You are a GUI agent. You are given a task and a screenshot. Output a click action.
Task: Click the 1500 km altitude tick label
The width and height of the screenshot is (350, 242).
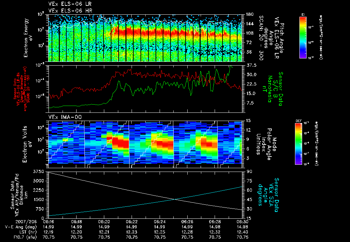[38, 200]
